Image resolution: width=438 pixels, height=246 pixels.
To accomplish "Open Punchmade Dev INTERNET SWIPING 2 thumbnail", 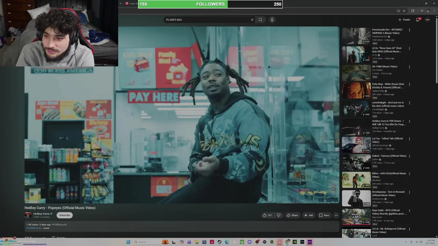I will click(356, 36).
